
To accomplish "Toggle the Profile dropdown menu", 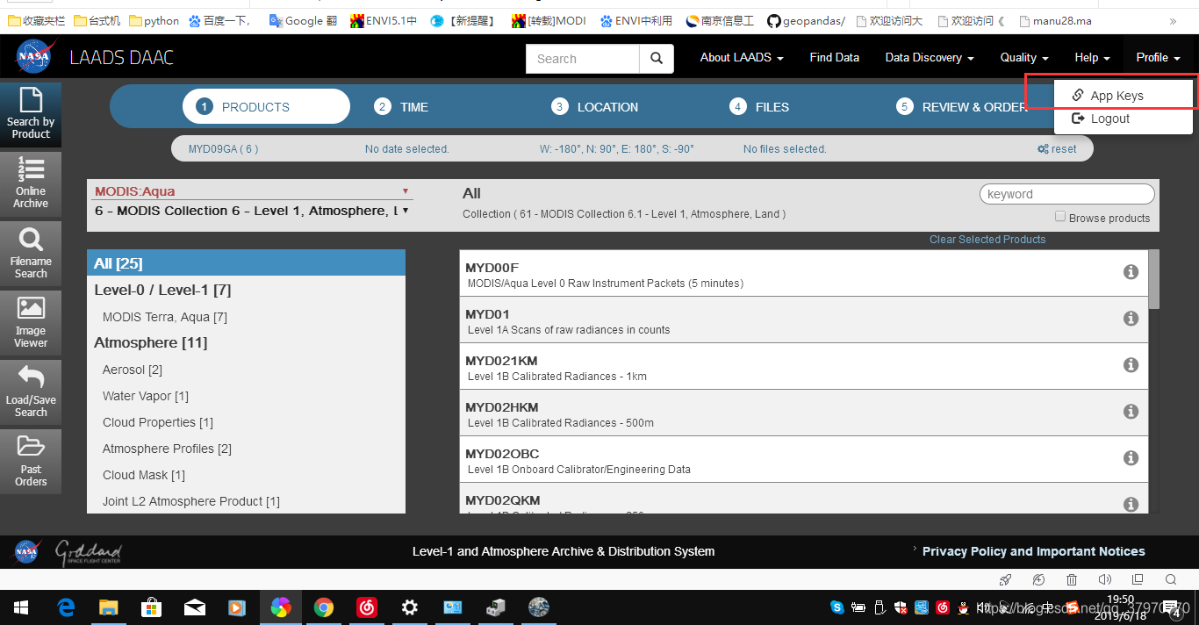I will (1158, 58).
